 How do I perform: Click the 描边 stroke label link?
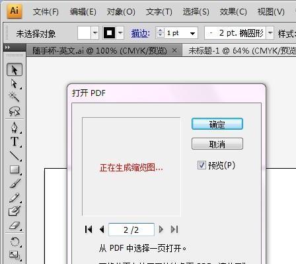pyautogui.click(x=140, y=34)
